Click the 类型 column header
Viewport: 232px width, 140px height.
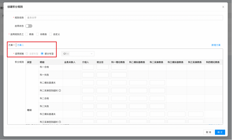coord(29,62)
